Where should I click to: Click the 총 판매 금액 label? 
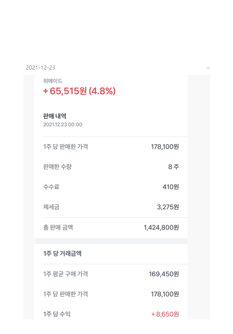pos(58,227)
